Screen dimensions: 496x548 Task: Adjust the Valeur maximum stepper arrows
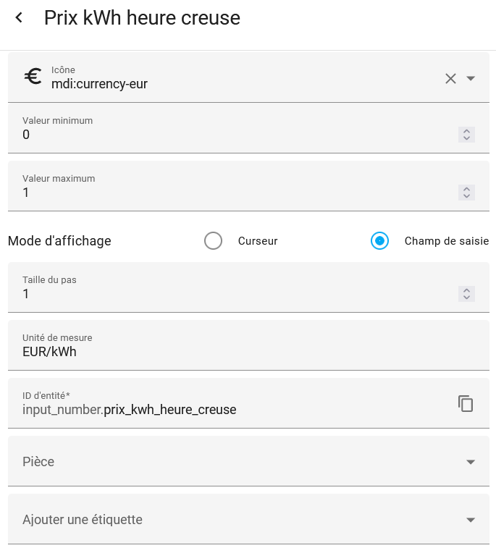(467, 193)
